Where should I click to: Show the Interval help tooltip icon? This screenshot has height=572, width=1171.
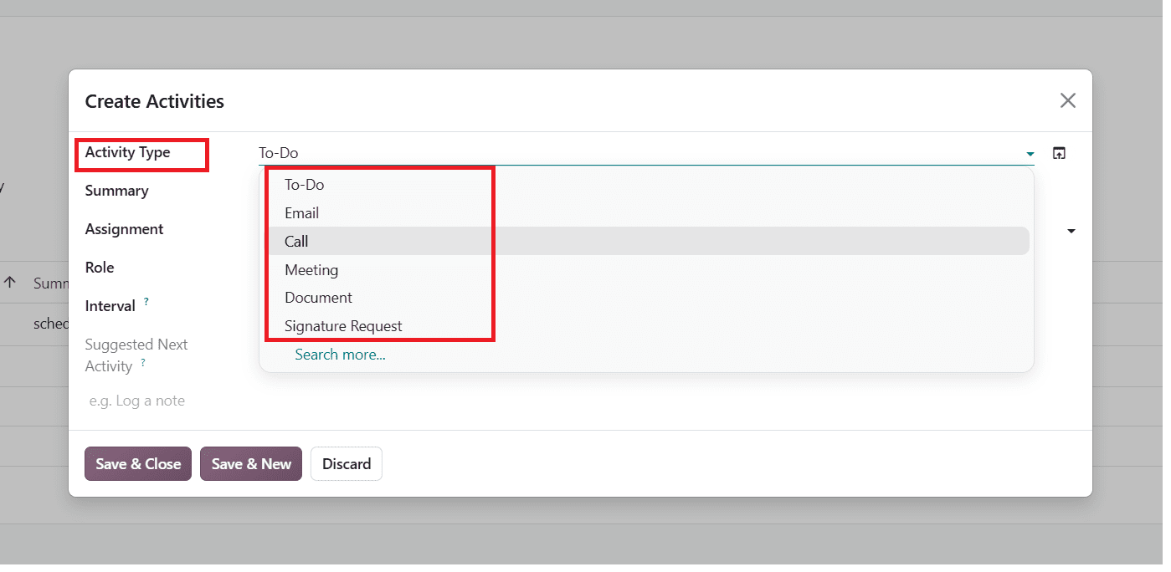pos(147,303)
